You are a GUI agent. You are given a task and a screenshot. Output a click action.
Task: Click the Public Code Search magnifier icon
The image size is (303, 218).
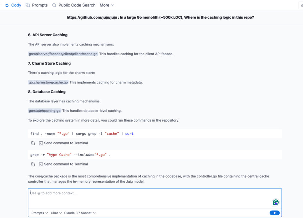(x=54, y=5)
